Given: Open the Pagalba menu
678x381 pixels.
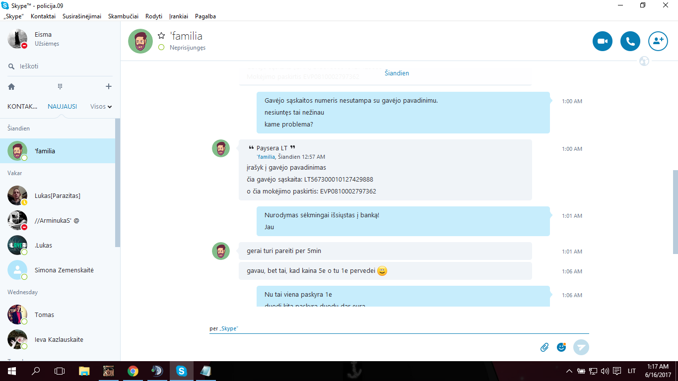Looking at the screenshot, I should click(x=205, y=16).
